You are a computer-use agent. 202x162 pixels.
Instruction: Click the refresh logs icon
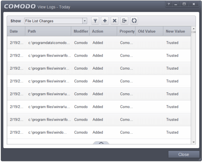tap(134, 21)
